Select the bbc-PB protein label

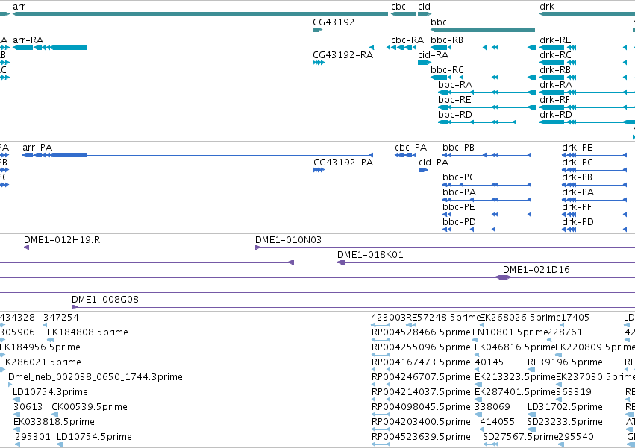[x=458, y=148]
